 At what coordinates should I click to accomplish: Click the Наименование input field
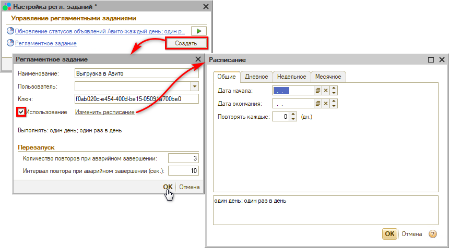136,73
